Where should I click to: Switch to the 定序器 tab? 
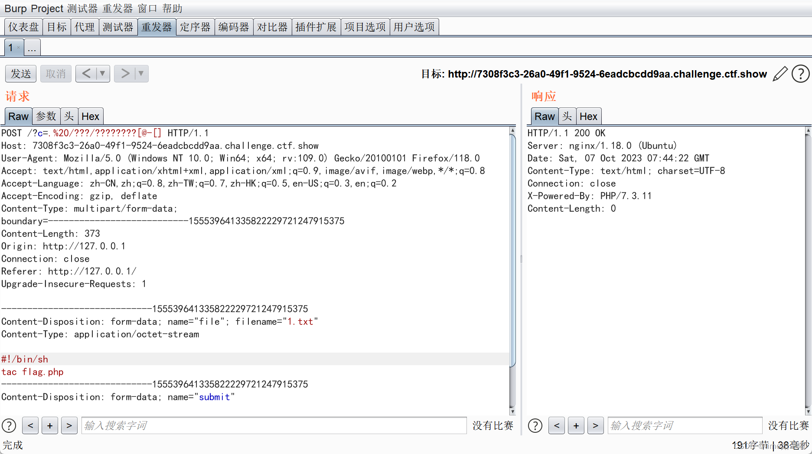click(x=195, y=27)
